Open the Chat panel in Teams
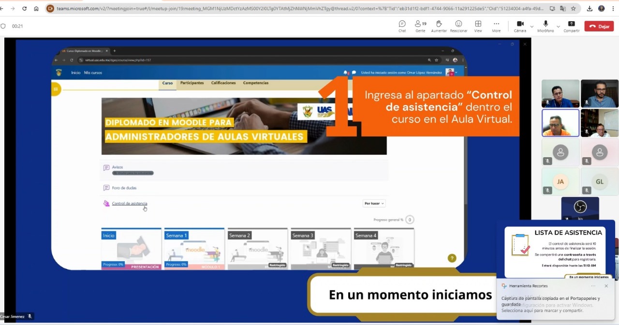This screenshot has width=619, height=325. [402, 26]
